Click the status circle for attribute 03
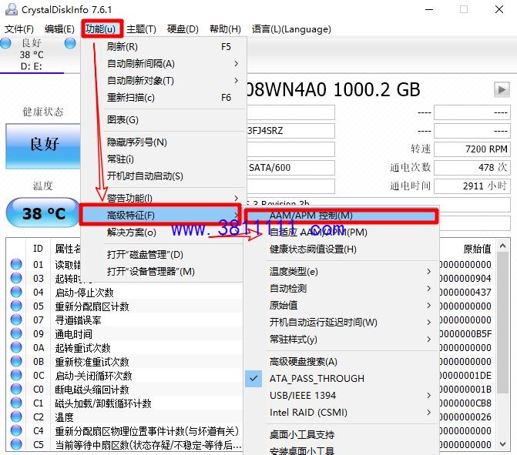517x455 pixels. coord(16,278)
